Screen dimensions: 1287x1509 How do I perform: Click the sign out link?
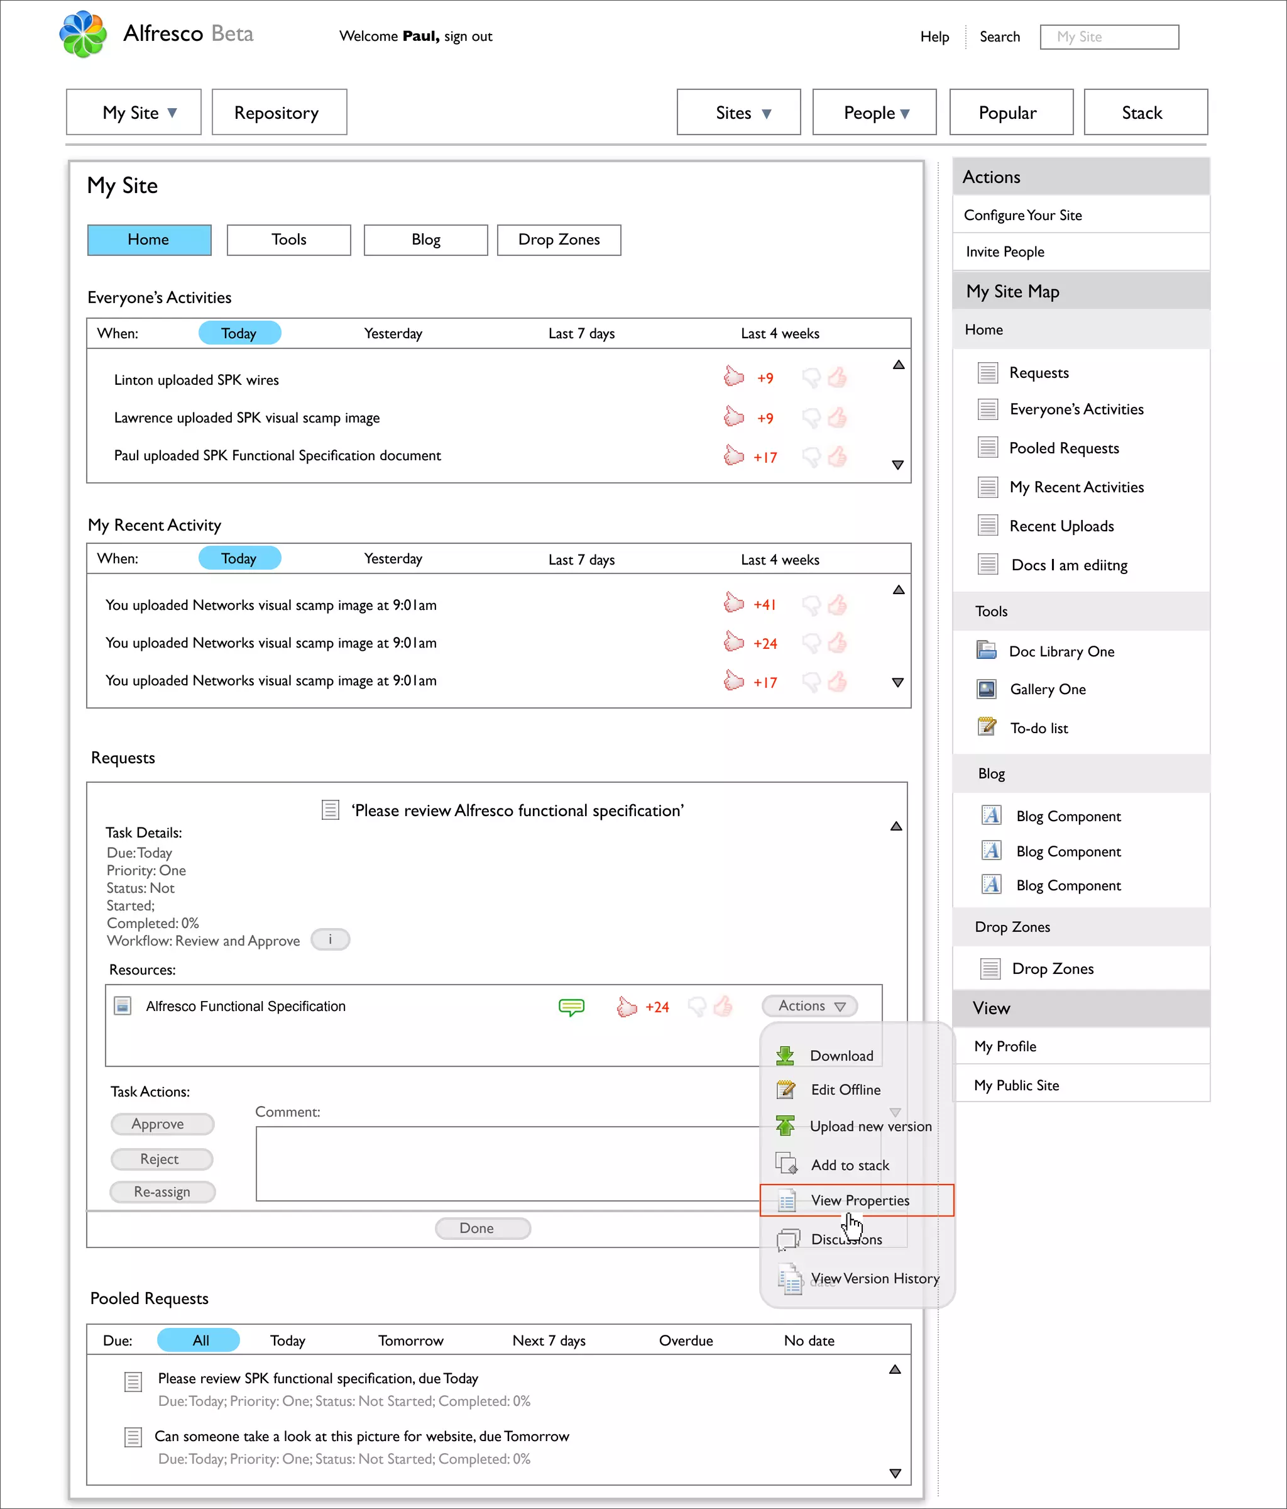click(468, 36)
